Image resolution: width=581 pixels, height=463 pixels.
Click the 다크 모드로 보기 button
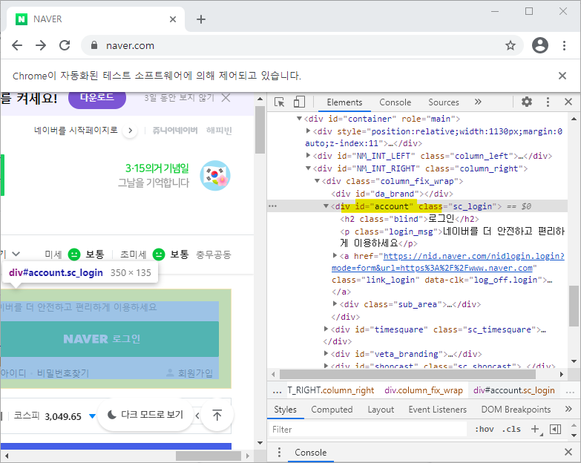pyautogui.click(x=145, y=415)
